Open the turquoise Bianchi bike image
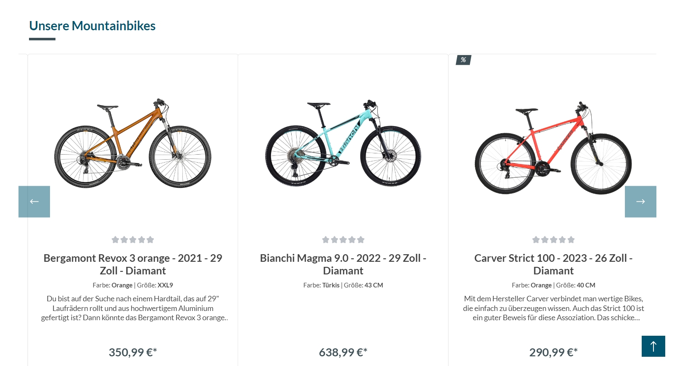 click(x=343, y=144)
